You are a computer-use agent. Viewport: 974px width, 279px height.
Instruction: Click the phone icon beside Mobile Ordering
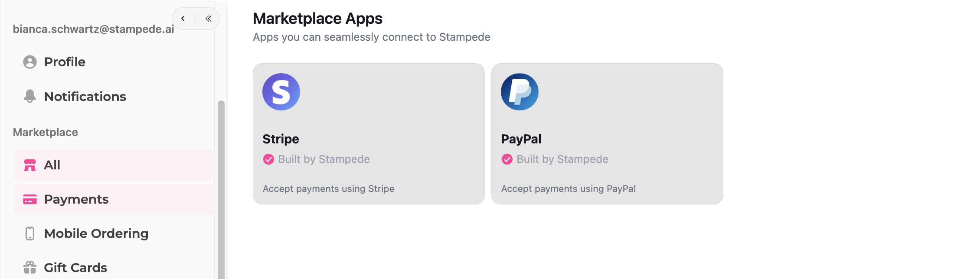(30, 234)
